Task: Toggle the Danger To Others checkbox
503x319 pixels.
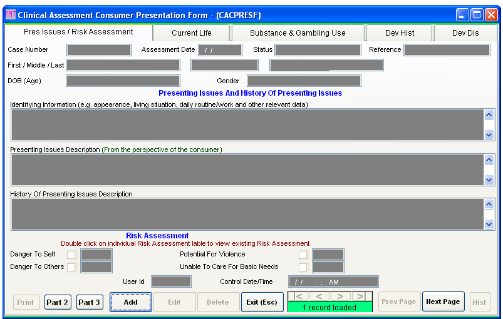Action: click(71, 267)
